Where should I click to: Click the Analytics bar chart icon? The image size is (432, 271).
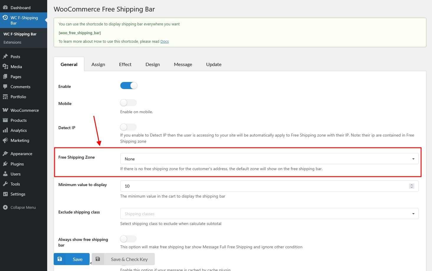click(x=5, y=130)
